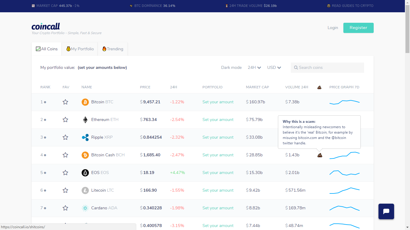Click the poop emoji beside Bitcoin Cash
The width and height of the screenshot is (410, 230).
point(320,155)
